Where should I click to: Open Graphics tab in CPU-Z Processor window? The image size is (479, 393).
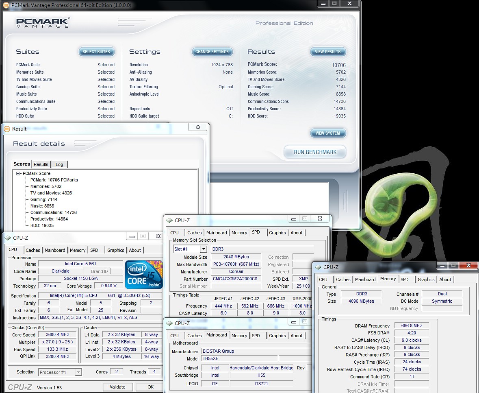pyautogui.click(x=115, y=250)
